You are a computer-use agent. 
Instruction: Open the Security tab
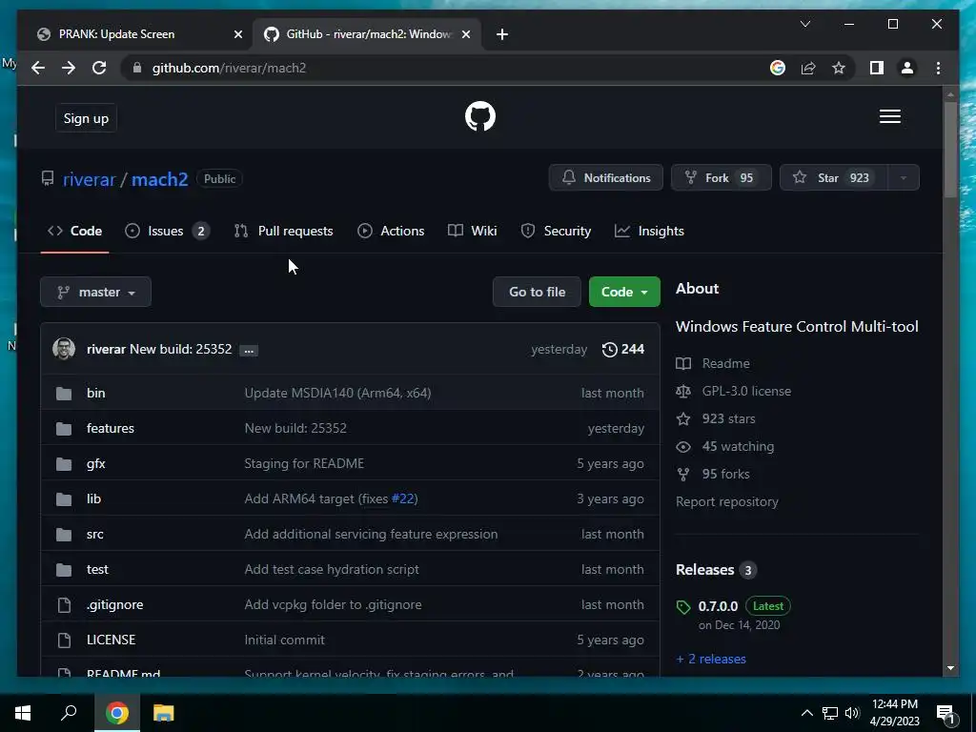[556, 231]
